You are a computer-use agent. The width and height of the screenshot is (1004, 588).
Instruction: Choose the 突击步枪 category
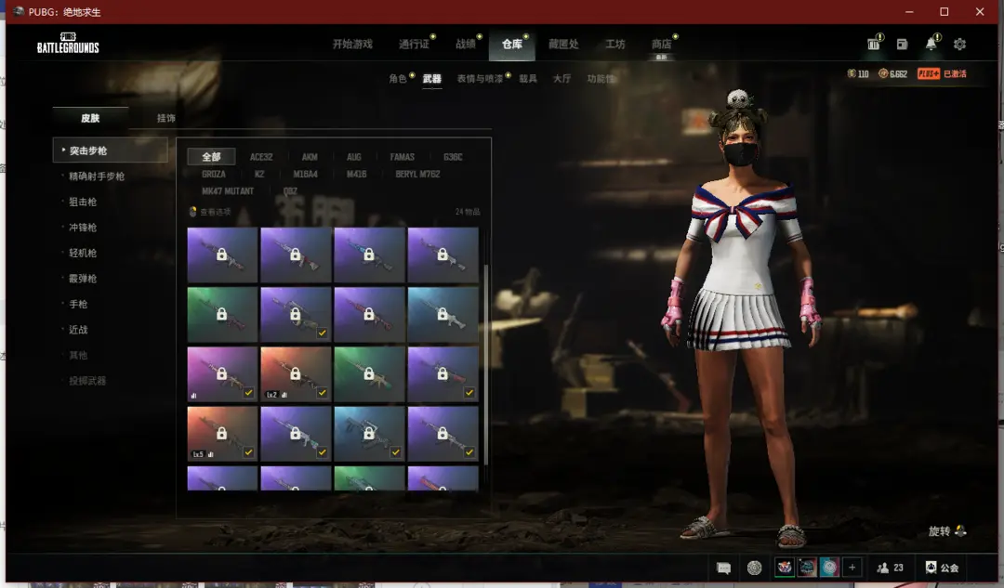click(110, 150)
